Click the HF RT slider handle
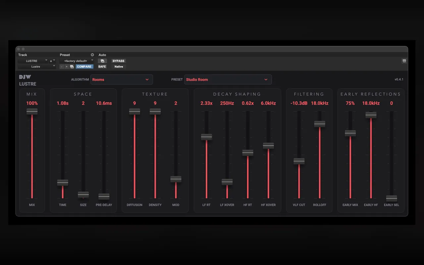Screen dimensions: 424x265 pos(248,153)
